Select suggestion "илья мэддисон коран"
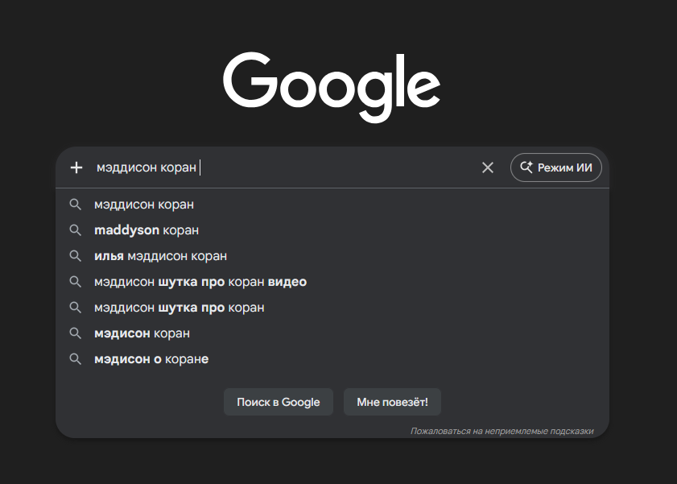The image size is (677, 484). pos(332,256)
